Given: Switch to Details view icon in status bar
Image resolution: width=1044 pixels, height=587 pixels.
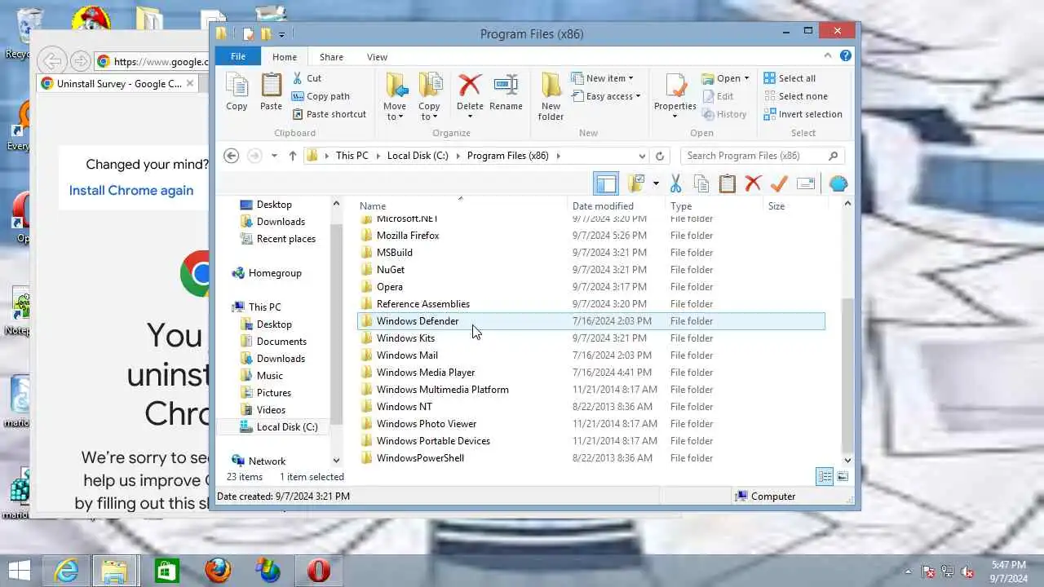Looking at the screenshot, I should (825, 477).
